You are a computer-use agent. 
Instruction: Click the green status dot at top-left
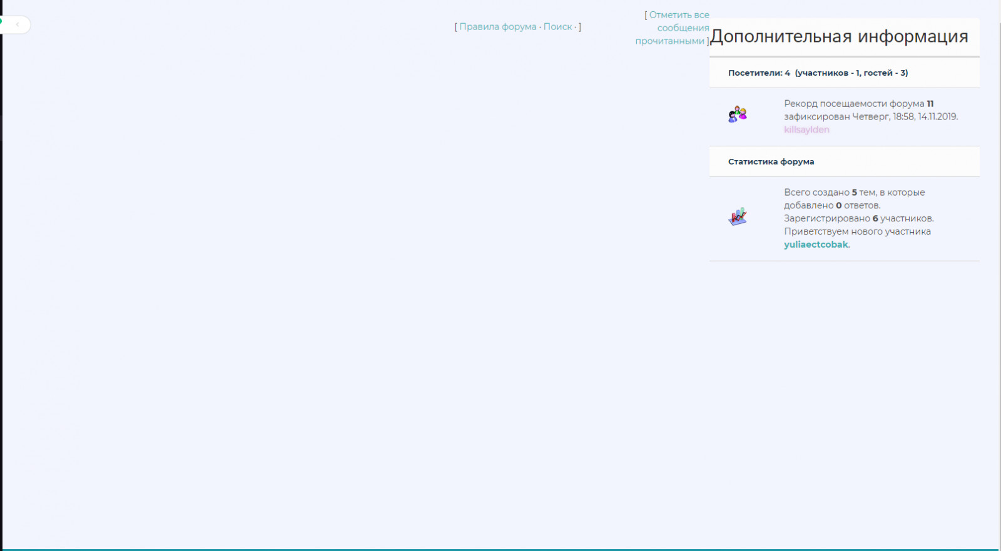click(1, 21)
